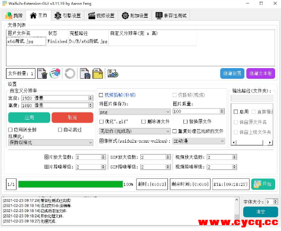
Task: Switch to the 视频设置 video settings tab
Action: pos(101,15)
